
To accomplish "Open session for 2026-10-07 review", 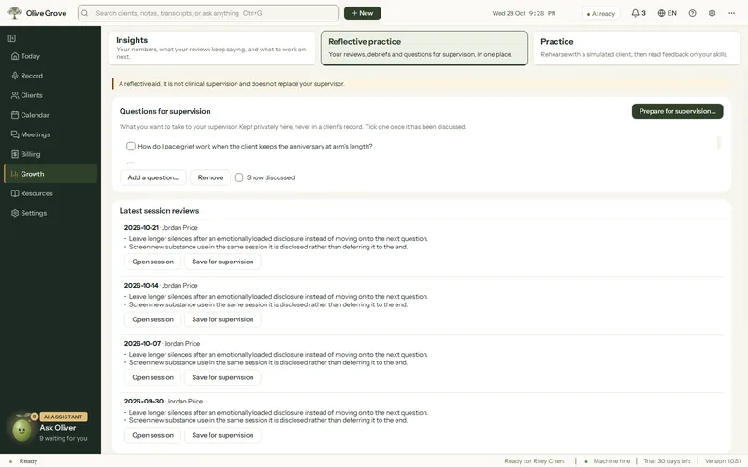I will (152, 377).
